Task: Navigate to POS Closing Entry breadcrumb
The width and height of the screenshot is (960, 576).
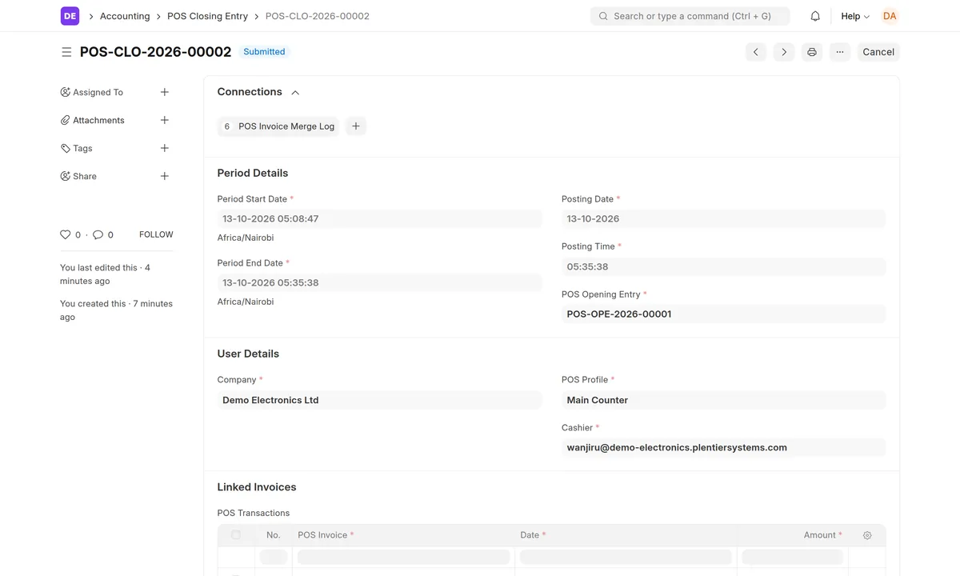Action: point(207,16)
